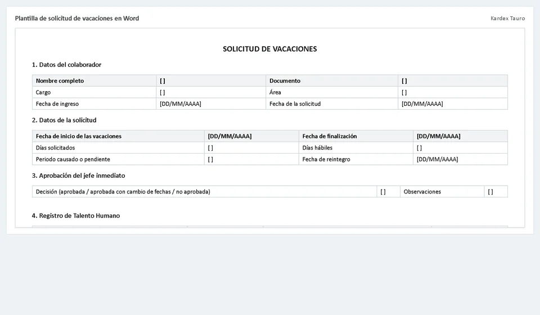Click the bracket cell next to Días solicitados
Screen dimensions: 540x315
(x=251, y=148)
